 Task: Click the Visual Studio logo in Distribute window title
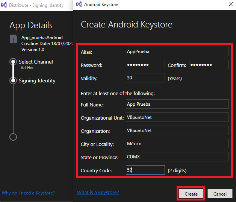[4, 5]
